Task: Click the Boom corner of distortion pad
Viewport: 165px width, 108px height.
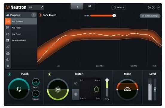Action: click(98, 80)
